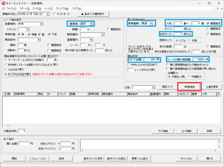Open the 競馬場 dropdown showing 東京

91,24
